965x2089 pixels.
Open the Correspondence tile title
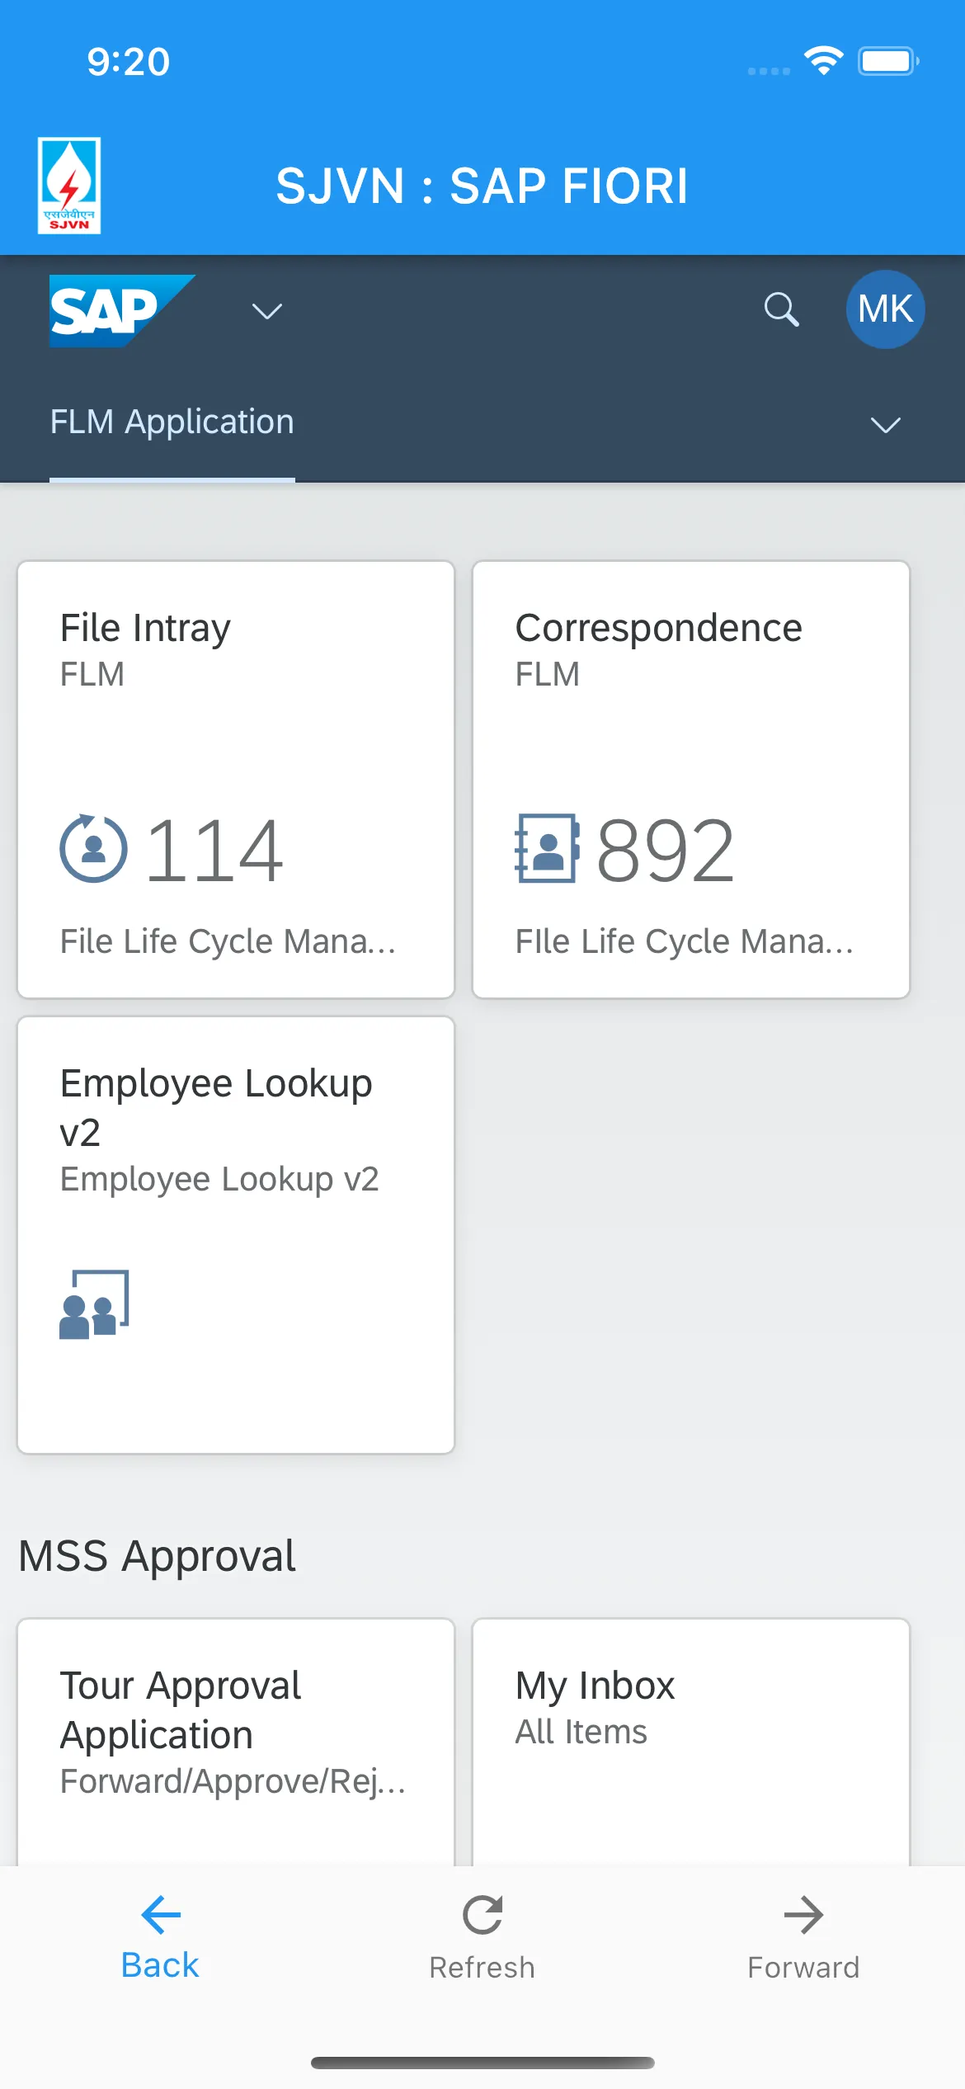[x=659, y=629]
